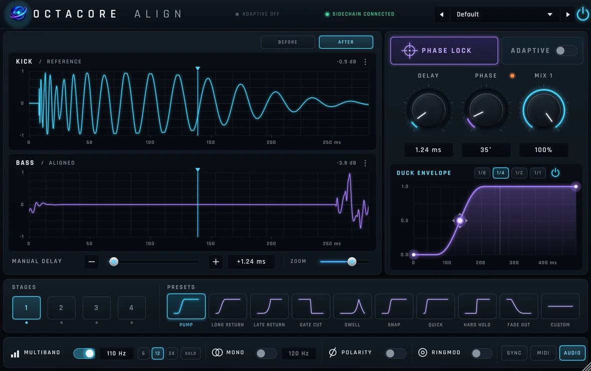This screenshot has height=371, width=591.
Task: Choose the Quick preset curve
Action: [x=436, y=306]
